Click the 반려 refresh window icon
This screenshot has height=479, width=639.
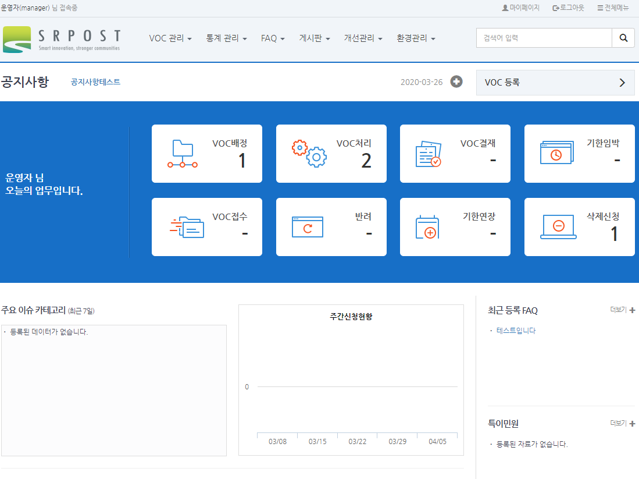[x=307, y=227]
